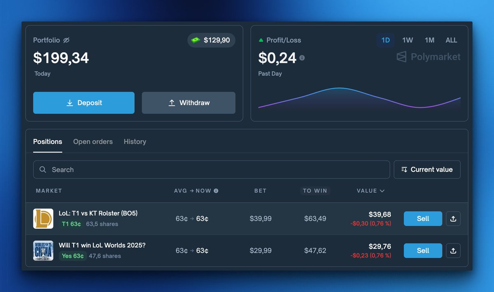
Task: Click the $29,99 bet amount
Action: point(261,251)
